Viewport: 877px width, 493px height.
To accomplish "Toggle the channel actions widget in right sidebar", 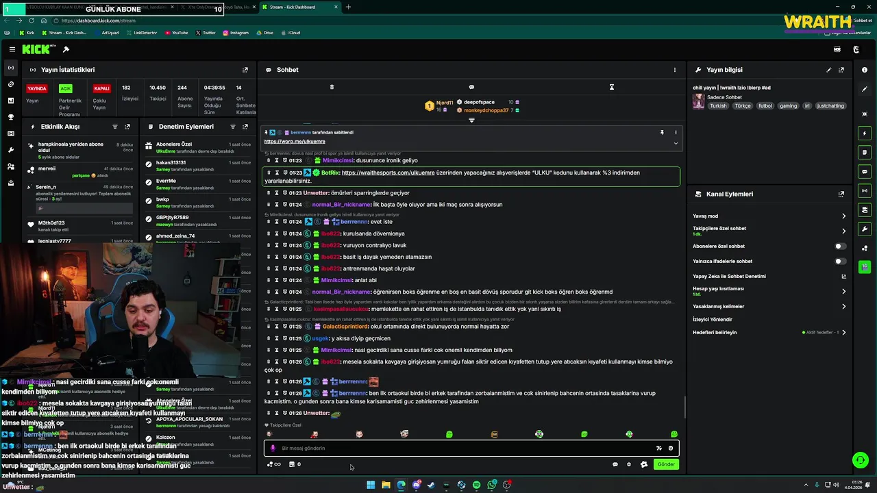I will (x=865, y=210).
